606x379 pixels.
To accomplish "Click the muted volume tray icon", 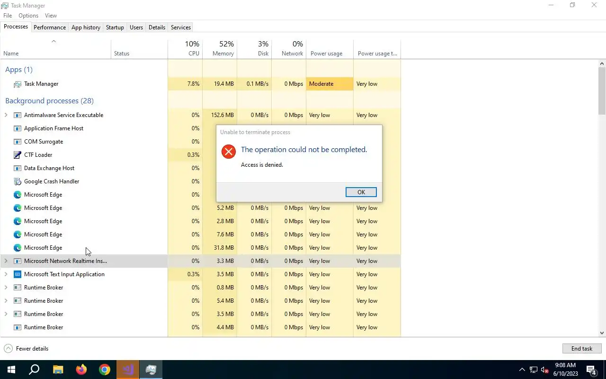I will pos(545,370).
